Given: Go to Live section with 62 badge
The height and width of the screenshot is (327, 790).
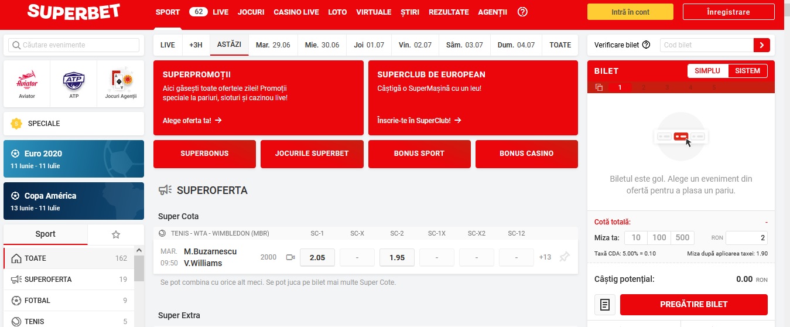Looking at the screenshot, I should 208,12.
